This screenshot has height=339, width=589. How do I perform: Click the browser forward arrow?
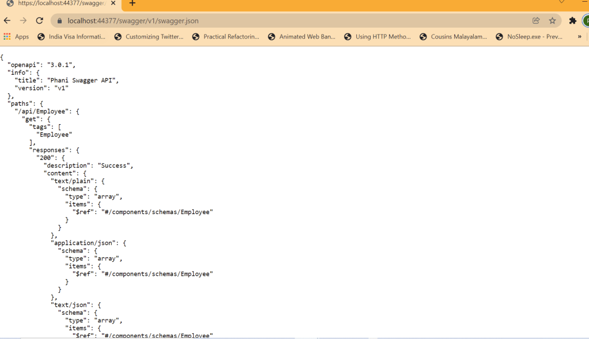coord(24,21)
